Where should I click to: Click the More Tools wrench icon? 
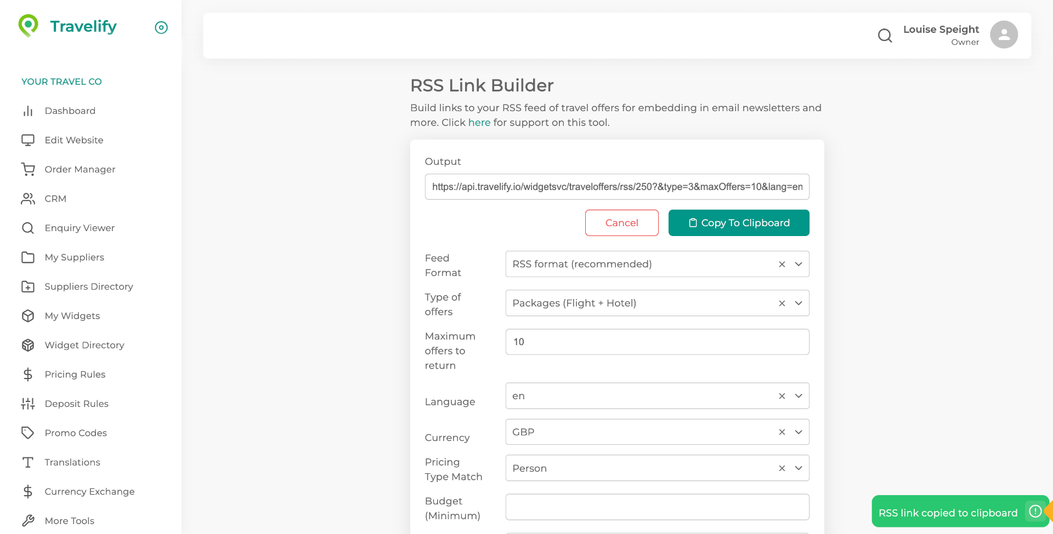coord(28,520)
